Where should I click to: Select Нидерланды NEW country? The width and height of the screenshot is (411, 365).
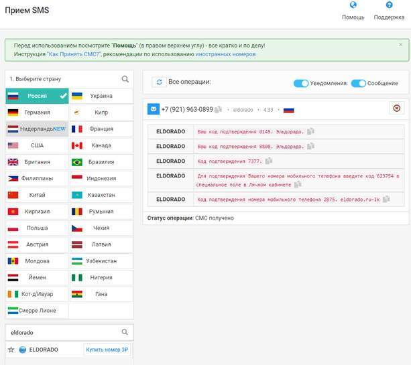click(x=37, y=129)
